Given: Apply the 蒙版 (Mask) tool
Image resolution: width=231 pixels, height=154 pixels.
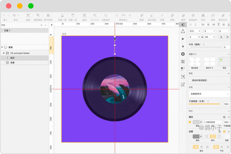Looking at the screenshot, I should tap(85, 15).
